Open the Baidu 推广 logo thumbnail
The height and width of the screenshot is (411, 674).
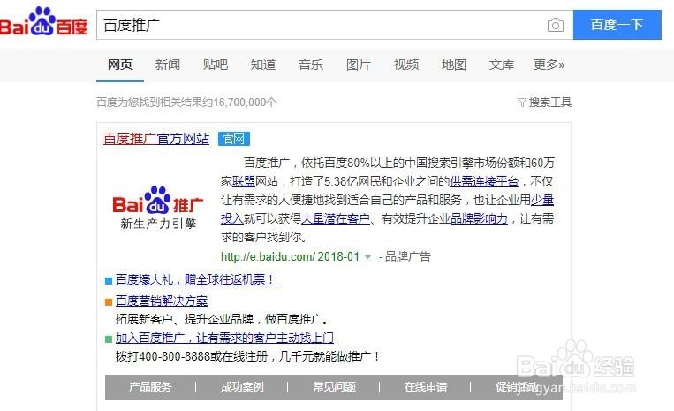tap(158, 208)
